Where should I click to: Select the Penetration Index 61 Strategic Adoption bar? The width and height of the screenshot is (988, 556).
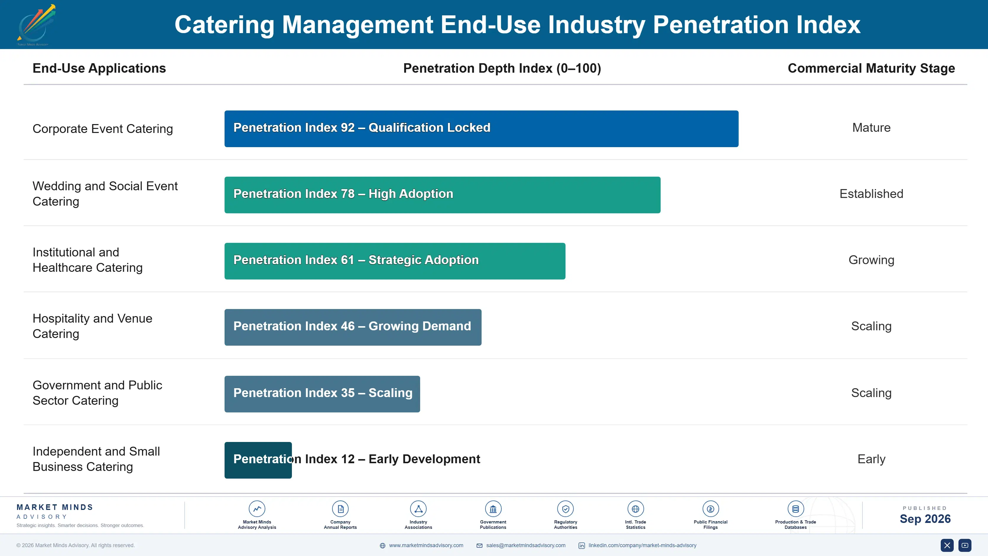395,261
